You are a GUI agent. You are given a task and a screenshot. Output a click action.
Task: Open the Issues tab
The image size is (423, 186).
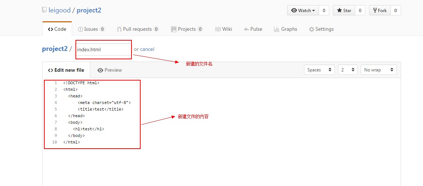[92, 29]
